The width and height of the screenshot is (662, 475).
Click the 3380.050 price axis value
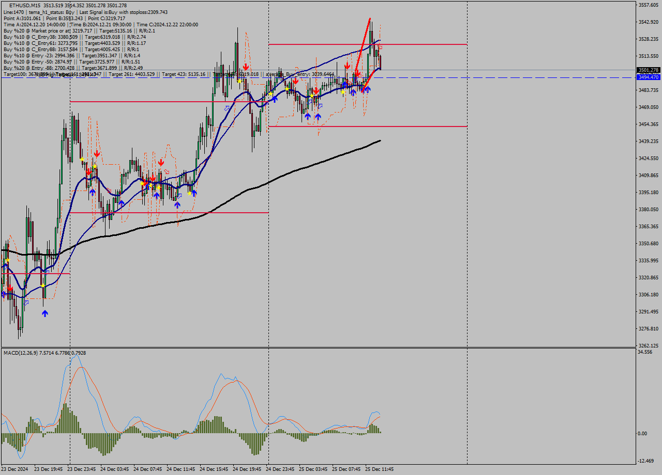(x=649, y=209)
